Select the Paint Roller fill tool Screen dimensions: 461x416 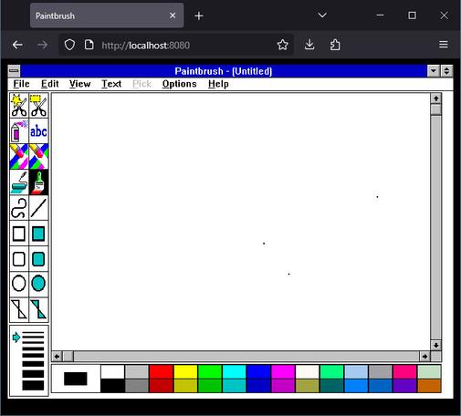(x=19, y=182)
